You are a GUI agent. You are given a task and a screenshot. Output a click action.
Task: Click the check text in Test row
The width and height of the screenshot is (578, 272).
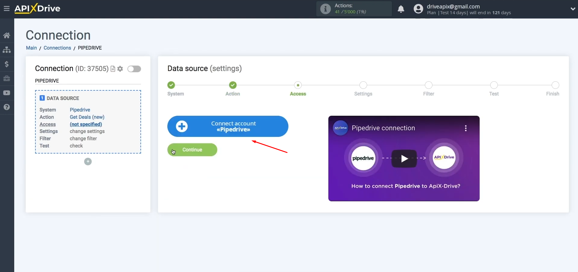point(76,146)
